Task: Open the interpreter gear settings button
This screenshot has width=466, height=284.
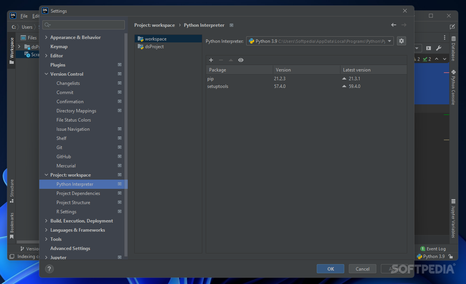Action: (x=401, y=41)
